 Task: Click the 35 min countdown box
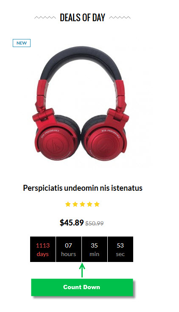95,249
